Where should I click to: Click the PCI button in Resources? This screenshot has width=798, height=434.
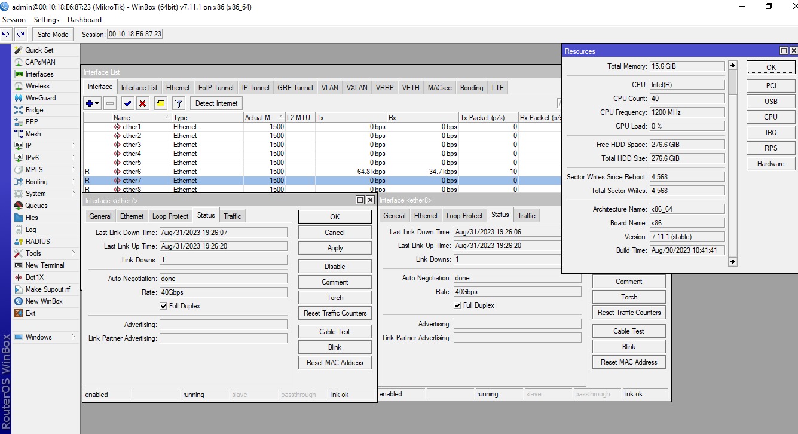[771, 86]
